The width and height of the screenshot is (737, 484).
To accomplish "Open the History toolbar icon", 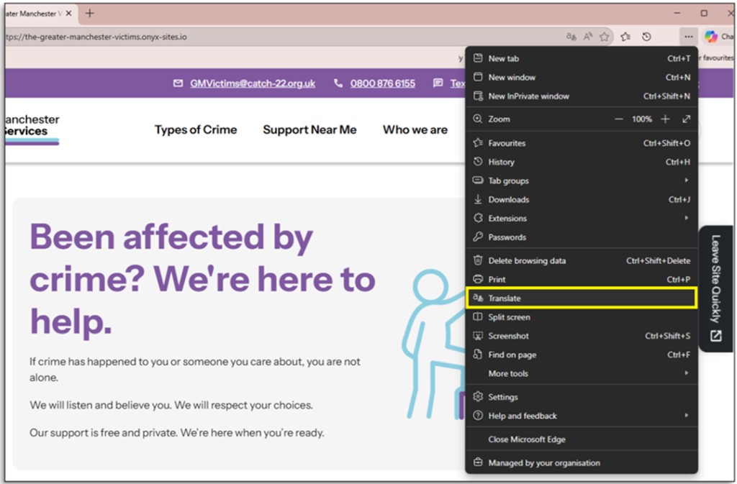I will (646, 37).
